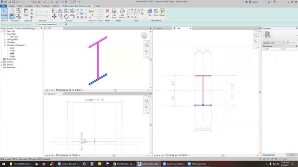Click Show work plane button
The height and width of the screenshot is (167, 298).
[x=156, y=13]
